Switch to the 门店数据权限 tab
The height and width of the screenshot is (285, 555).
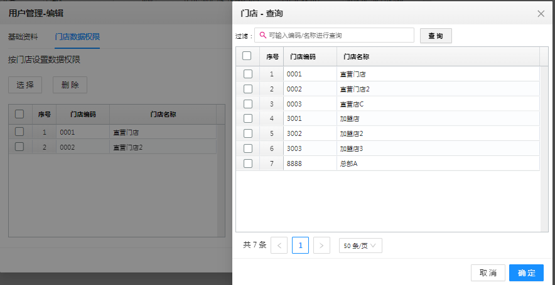(x=77, y=36)
